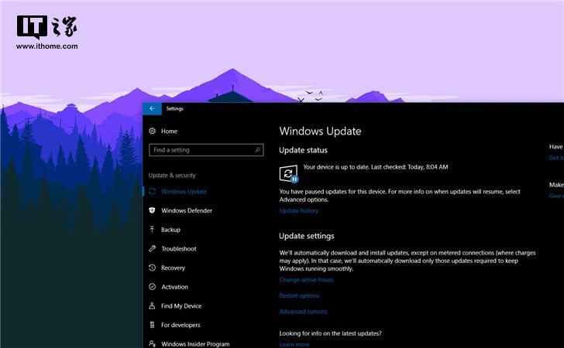
Task: Click the paused update status icon
Action: pos(288,174)
